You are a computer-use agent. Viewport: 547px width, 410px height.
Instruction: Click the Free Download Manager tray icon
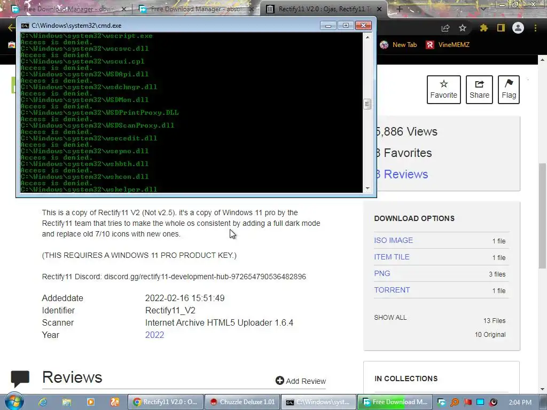click(x=442, y=403)
